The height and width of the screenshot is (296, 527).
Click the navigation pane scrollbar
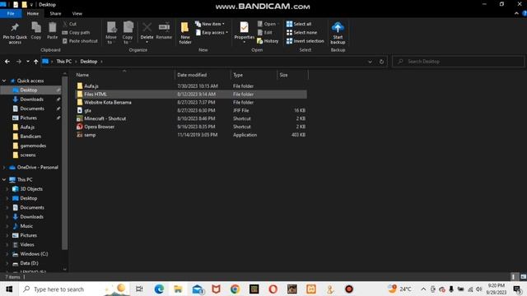point(64,163)
